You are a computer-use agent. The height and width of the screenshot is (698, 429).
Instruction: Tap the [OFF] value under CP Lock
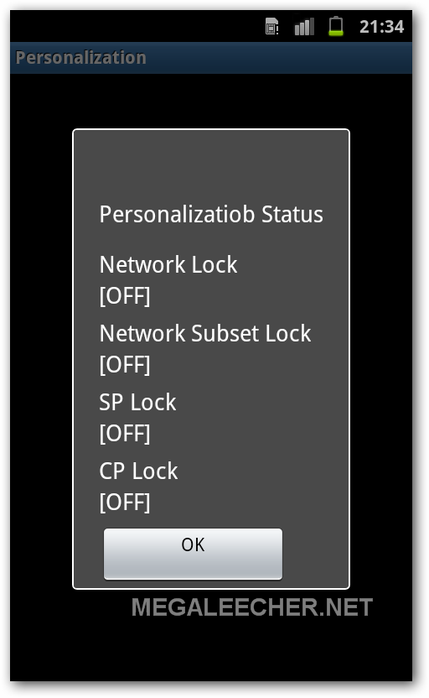pyautogui.click(x=125, y=503)
